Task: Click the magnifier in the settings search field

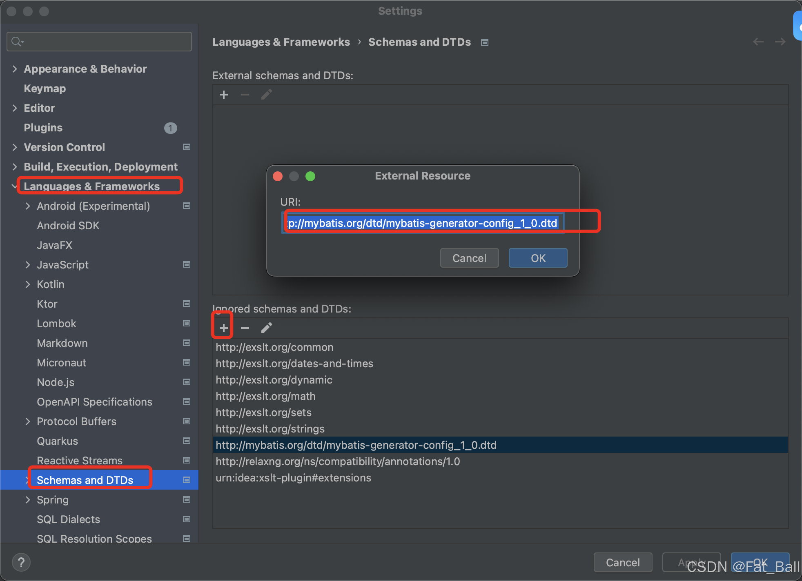Action: [x=16, y=41]
